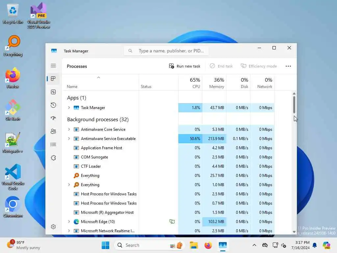The width and height of the screenshot is (337, 253).
Task: Expand the Microsoft Network Realtime row
Action: [69, 231]
